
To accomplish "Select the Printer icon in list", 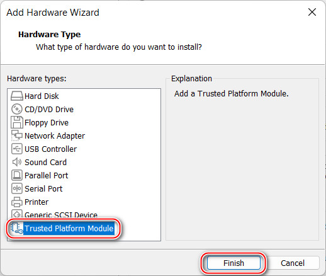I will 17,202.
